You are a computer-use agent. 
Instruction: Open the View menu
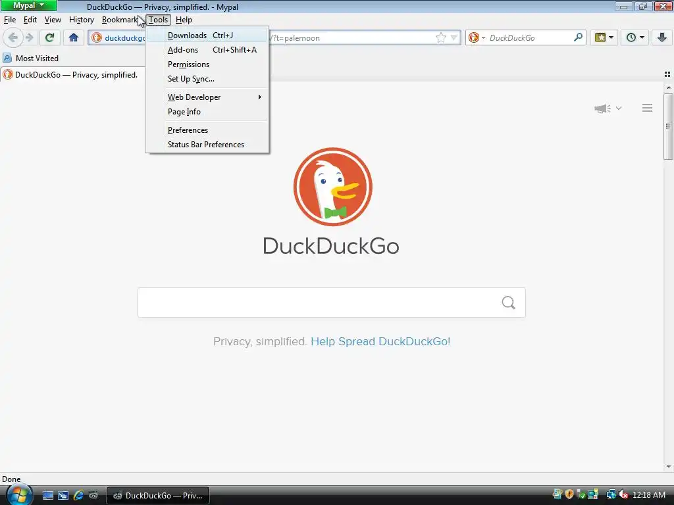coord(53,20)
